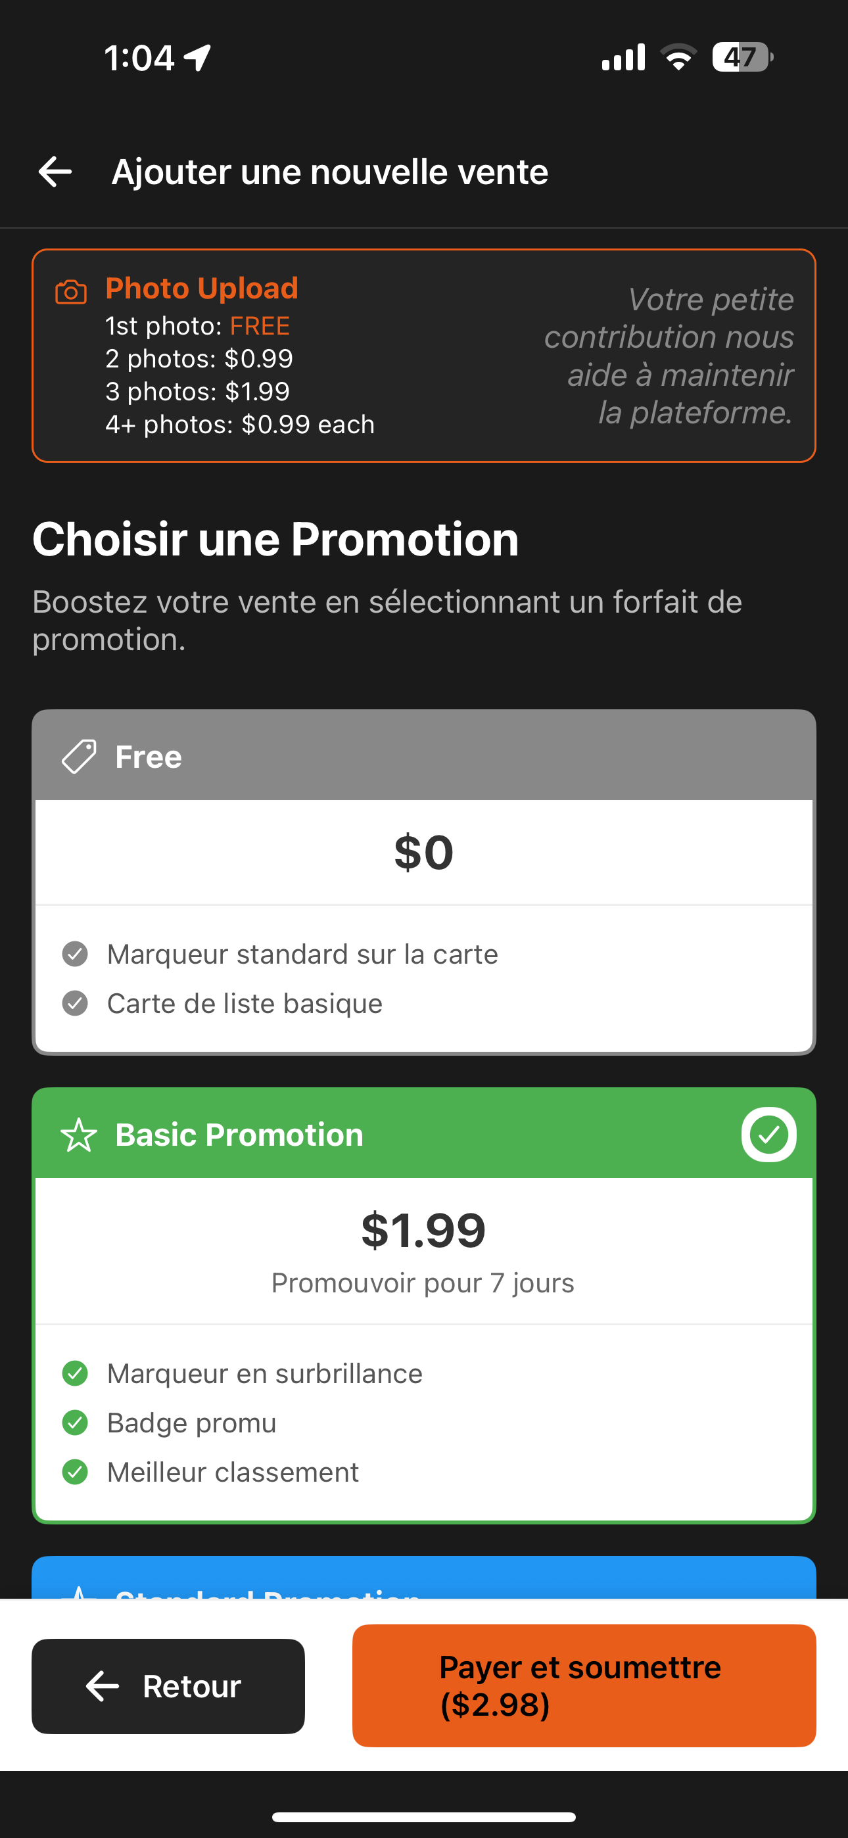Toggle the Basic Promotion selected checkmark
Viewport: 848px width, 1838px height.
[768, 1135]
